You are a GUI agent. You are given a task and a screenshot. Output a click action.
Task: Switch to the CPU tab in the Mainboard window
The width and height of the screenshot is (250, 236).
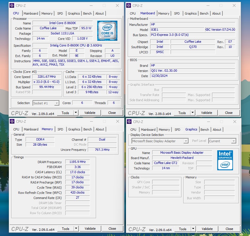click(x=133, y=13)
